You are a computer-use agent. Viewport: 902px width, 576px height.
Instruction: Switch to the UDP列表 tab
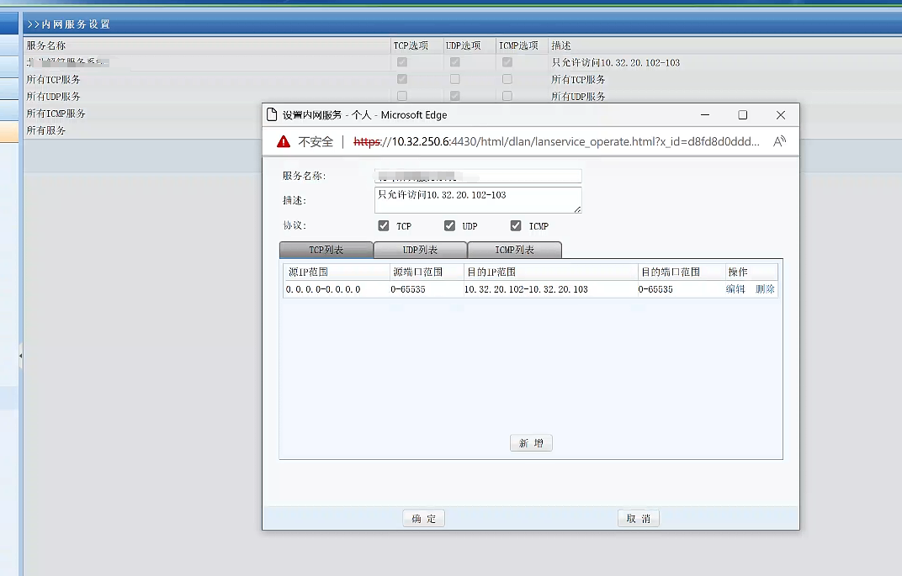tap(420, 251)
